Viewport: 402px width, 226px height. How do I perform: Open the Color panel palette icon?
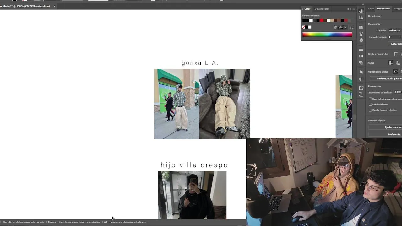[x=361, y=11]
